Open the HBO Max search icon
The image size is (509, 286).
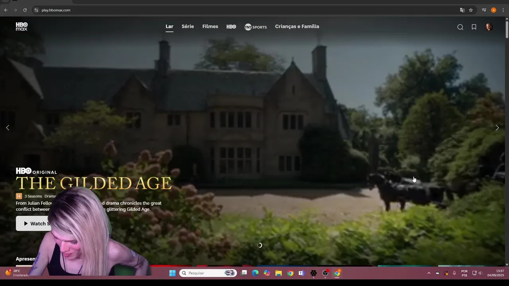460,27
